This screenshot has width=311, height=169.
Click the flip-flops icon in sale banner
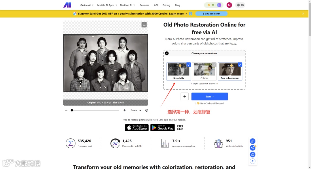click(190, 14)
